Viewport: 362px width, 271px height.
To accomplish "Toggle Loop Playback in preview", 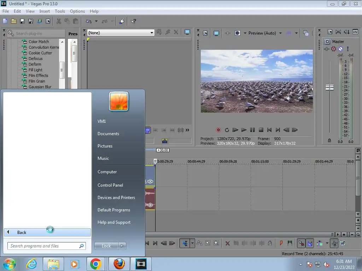I will (227, 130).
